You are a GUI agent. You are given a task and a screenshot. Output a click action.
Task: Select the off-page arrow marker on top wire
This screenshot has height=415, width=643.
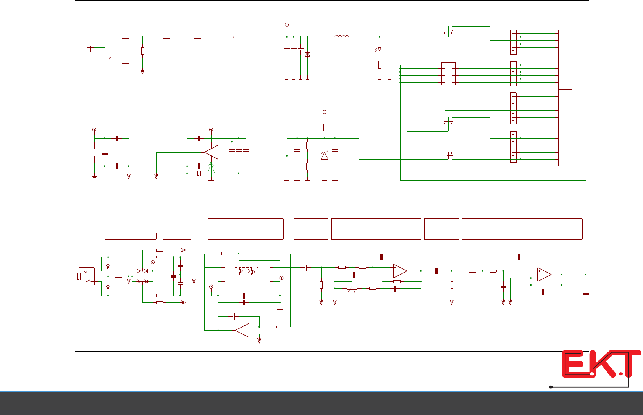[234, 37]
